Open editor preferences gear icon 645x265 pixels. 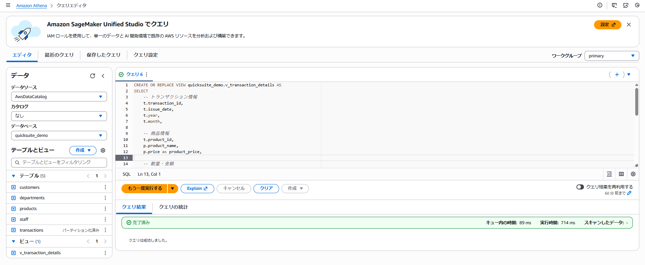point(633,174)
